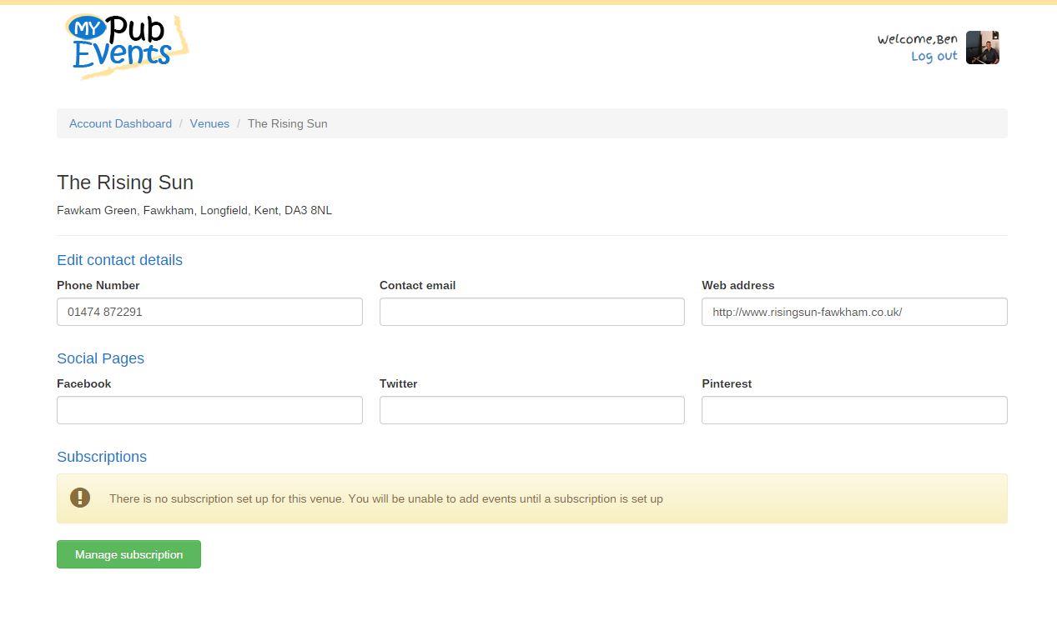1057x636 pixels.
Task: Click the Edit contact details heading
Action: point(119,260)
